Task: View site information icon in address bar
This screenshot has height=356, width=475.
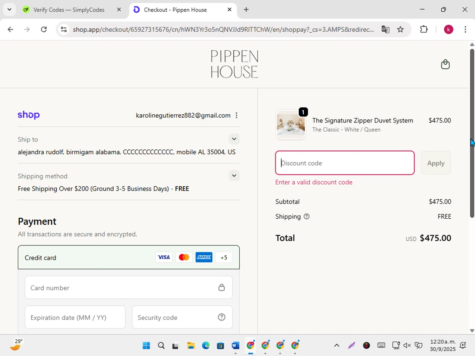Action: pyautogui.click(x=64, y=29)
